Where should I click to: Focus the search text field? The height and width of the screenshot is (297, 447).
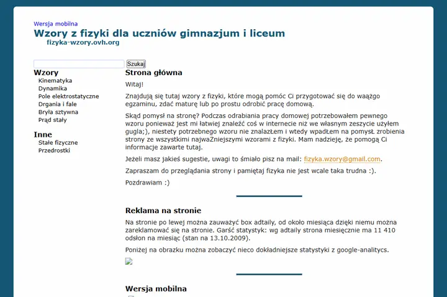[x=79, y=63]
